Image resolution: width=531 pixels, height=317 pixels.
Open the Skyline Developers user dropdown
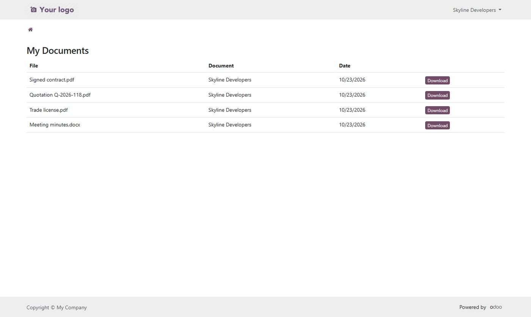pyautogui.click(x=477, y=10)
